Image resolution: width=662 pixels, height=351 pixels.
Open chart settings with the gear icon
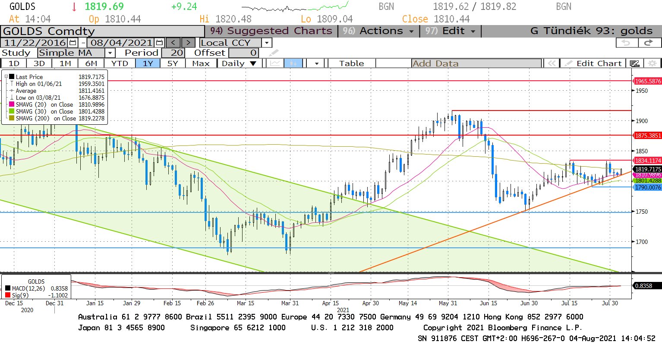coord(652,63)
